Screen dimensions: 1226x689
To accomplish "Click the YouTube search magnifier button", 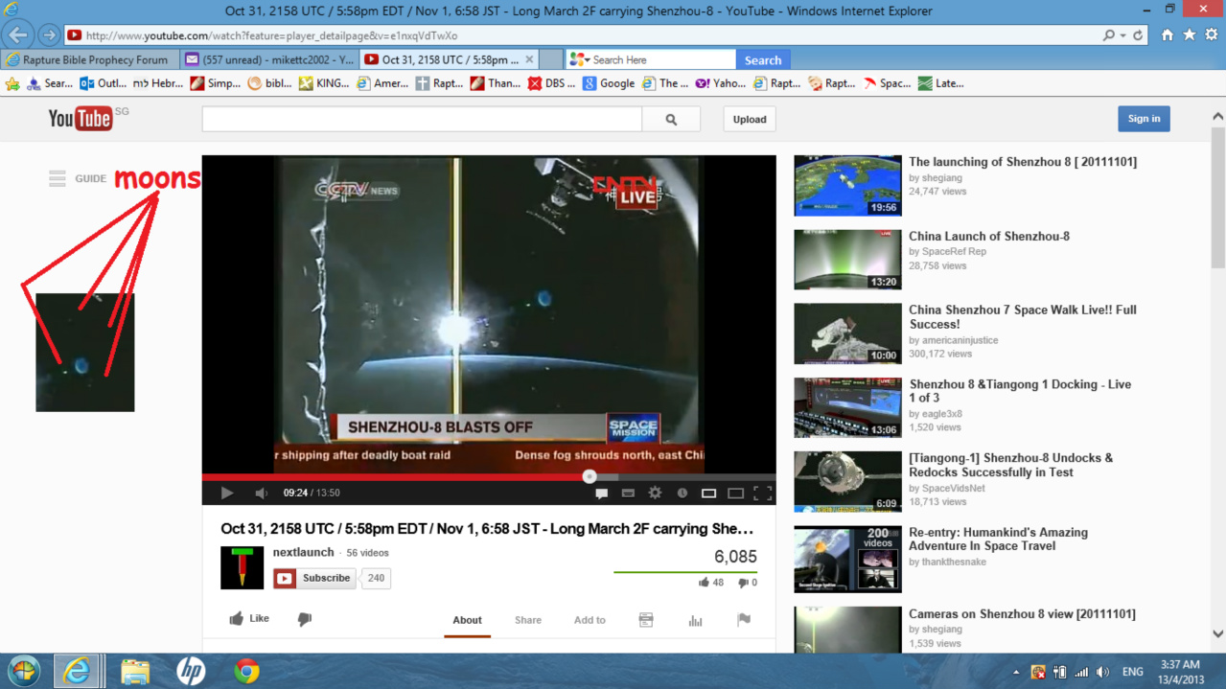I will pyautogui.click(x=671, y=120).
